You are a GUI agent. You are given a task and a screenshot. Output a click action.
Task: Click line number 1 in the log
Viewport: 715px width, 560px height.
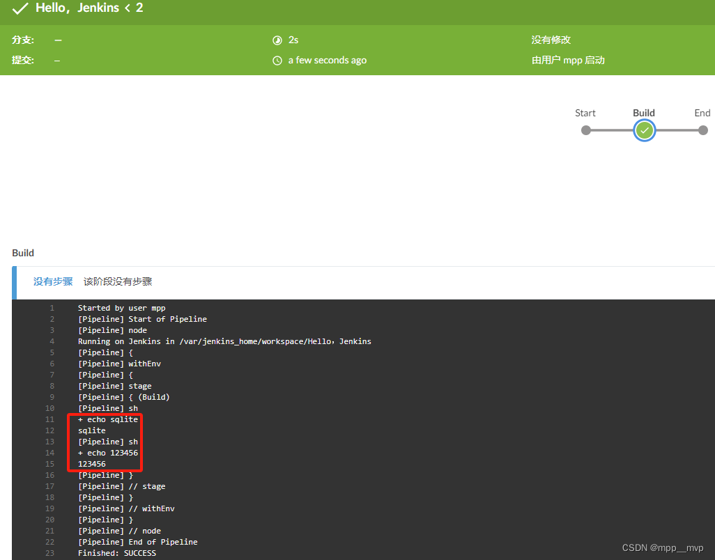pyautogui.click(x=52, y=308)
